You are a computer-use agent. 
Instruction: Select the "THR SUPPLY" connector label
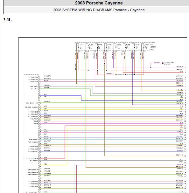click(x=33, y=140)
